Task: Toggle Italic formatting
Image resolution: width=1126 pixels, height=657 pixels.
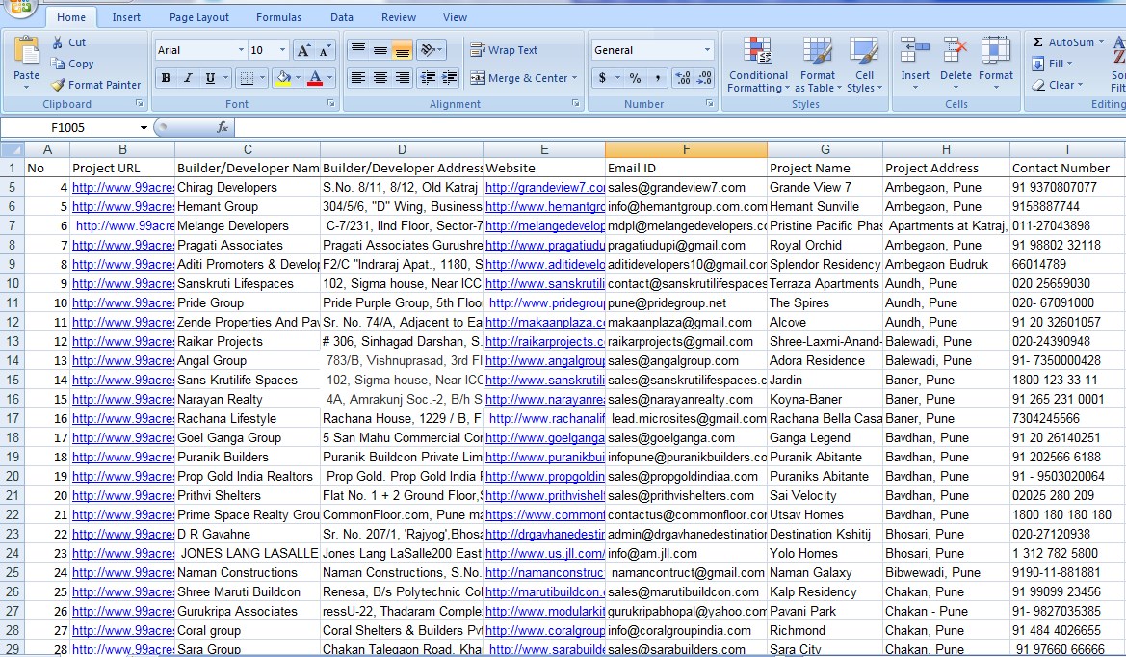Action: pyautogui.click(x=188, y=77)
